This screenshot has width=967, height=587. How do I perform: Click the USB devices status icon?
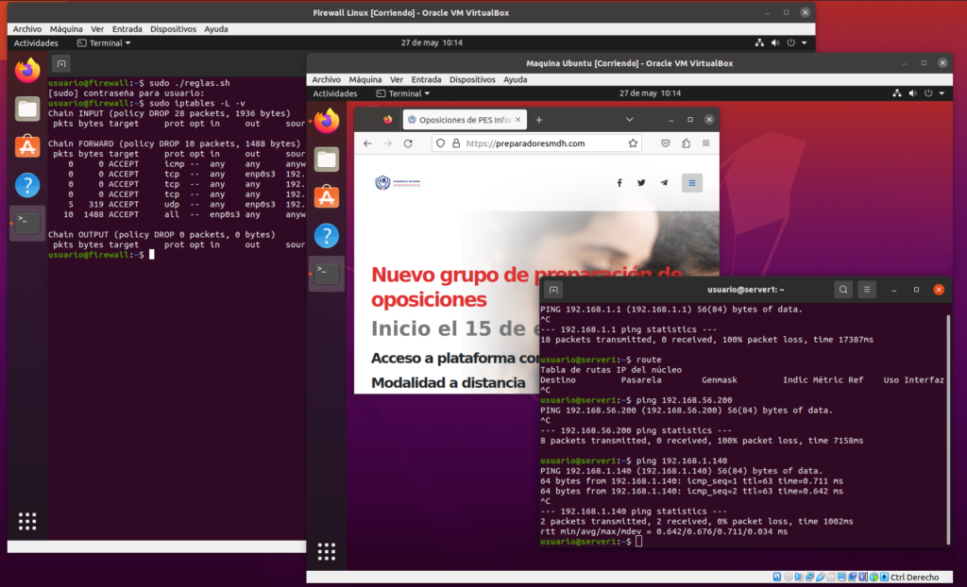point(821,578)
